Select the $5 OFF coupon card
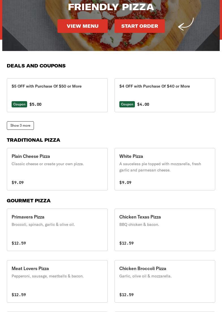 coord(57,95)
